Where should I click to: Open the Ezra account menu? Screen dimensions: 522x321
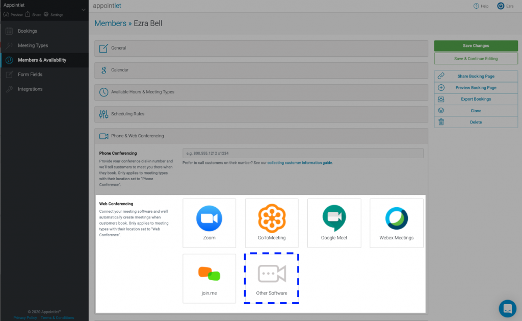pyautogui.click(x=505, y=6)
